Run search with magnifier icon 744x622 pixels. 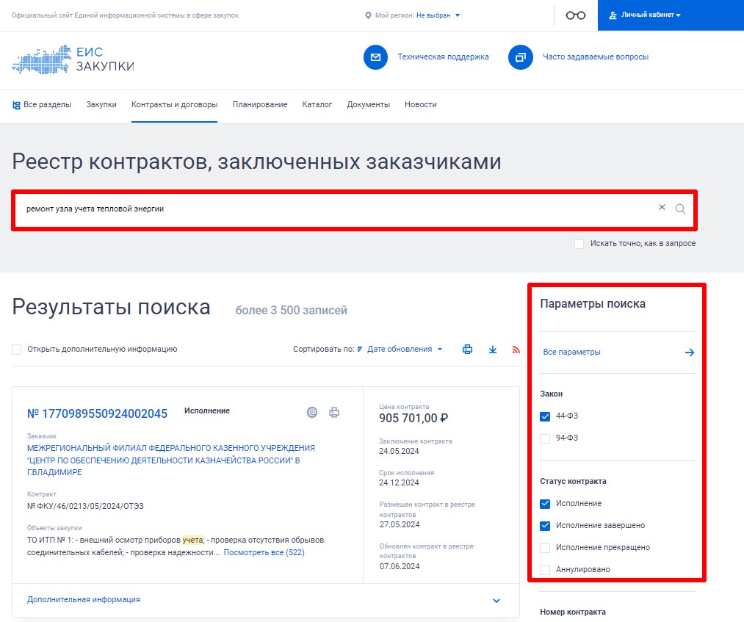pos(680,209)
